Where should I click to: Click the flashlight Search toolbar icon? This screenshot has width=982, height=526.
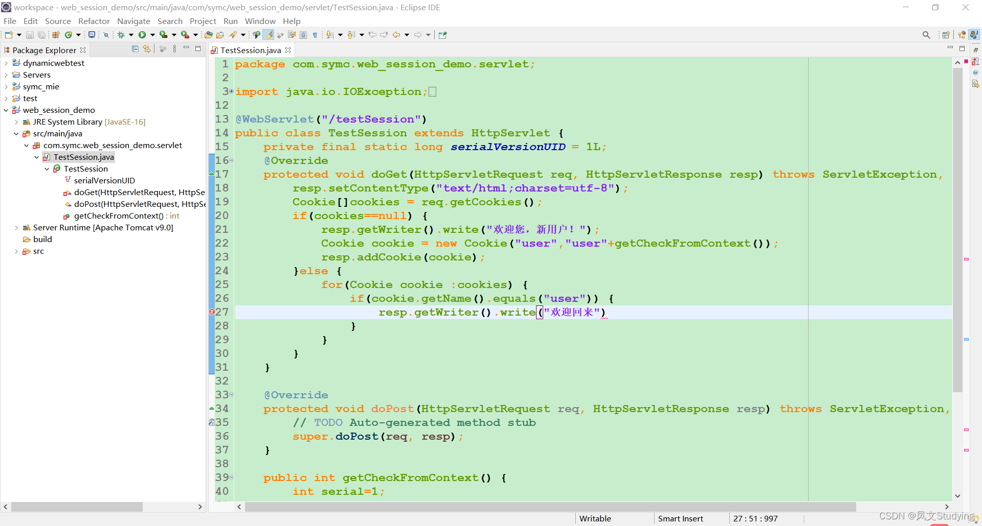coord(233,35)
